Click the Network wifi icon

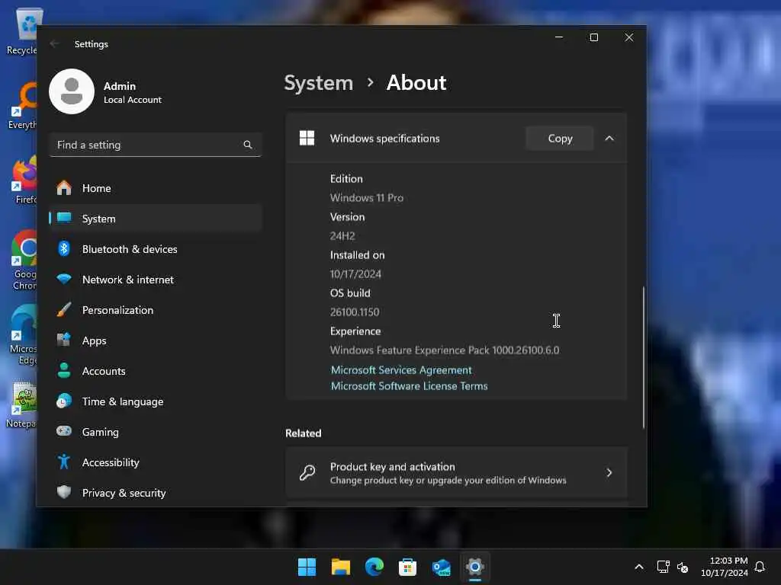click(64, 279)
